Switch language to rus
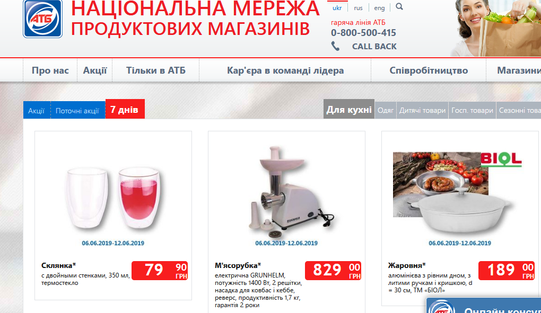This screenshot has height=313, width=541. point(358,8)
